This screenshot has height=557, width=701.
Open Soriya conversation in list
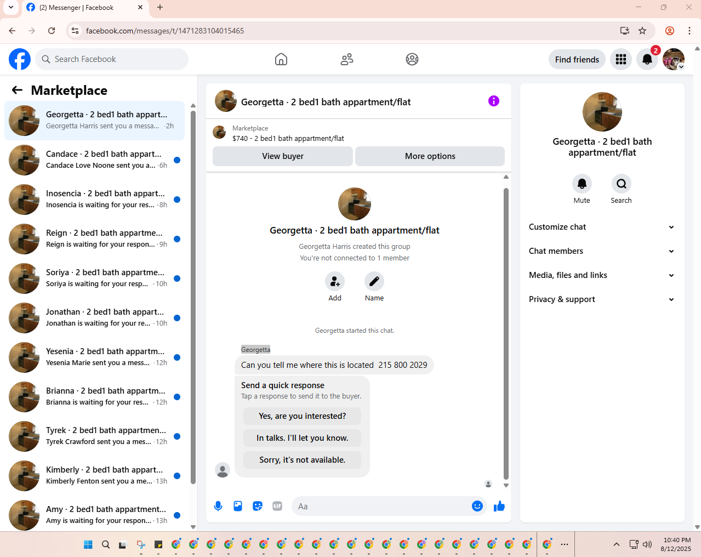(95, 278)
